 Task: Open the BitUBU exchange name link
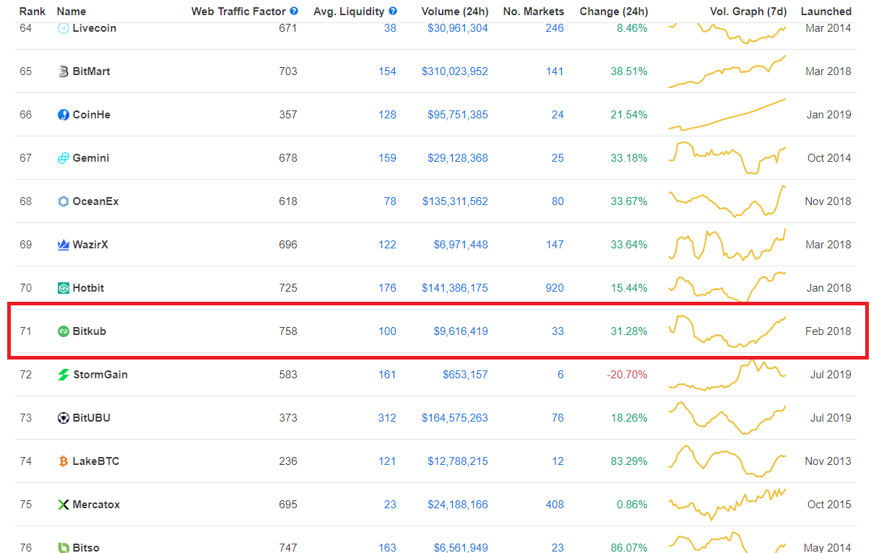(x=92, y=418)
